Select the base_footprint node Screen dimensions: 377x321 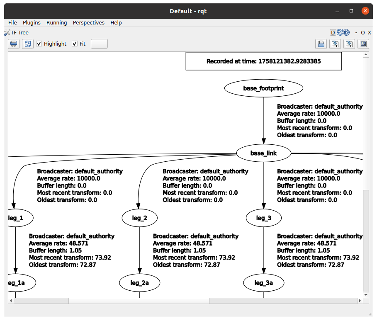click(x=263, y=88)
